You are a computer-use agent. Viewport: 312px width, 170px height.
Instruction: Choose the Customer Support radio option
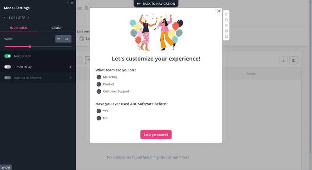point(99,91)
